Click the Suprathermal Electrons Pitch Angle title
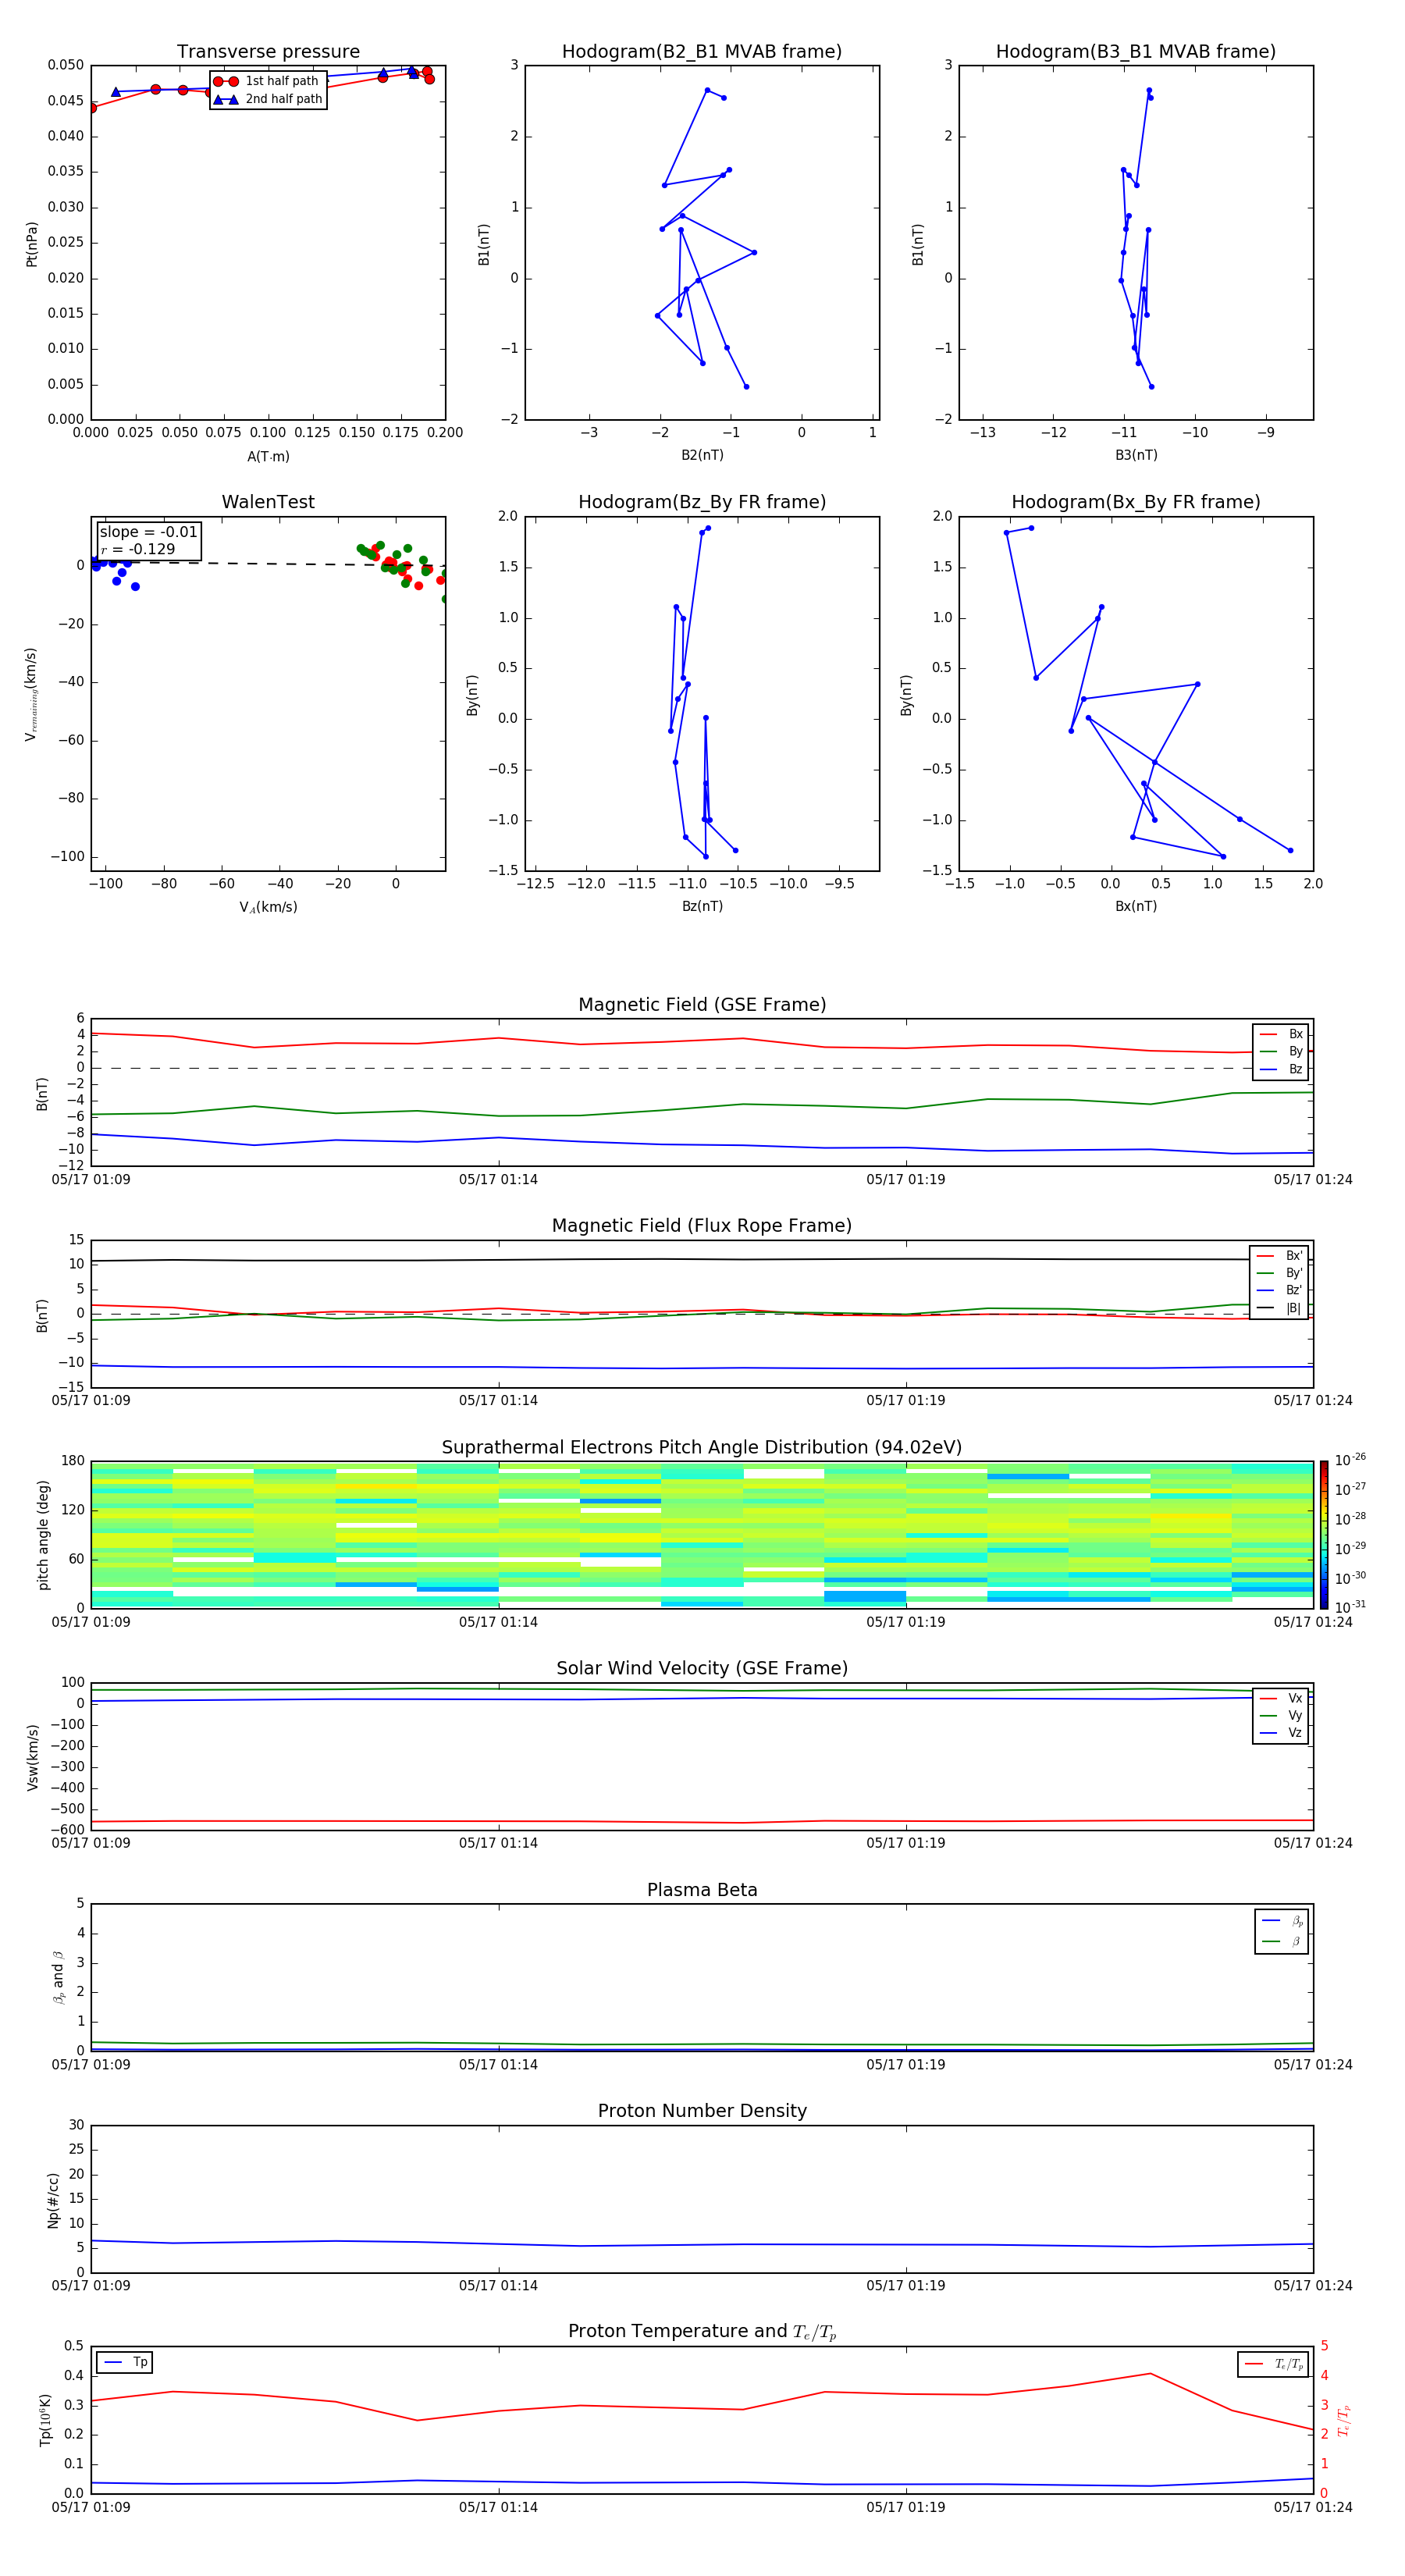Viewport: 1405px width, 2576px height. click(702, 1448)
